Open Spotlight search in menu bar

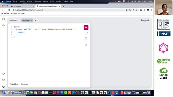(132, 1)
